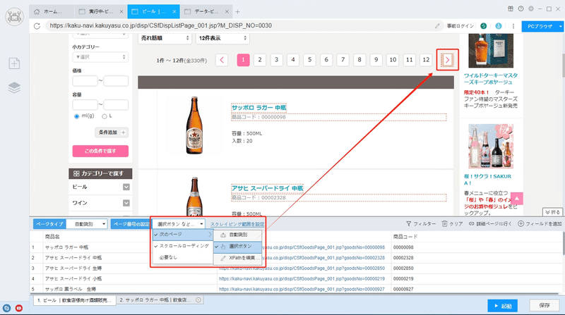
Task: Click the この条件で探す button
Action: tap(100, 151)
